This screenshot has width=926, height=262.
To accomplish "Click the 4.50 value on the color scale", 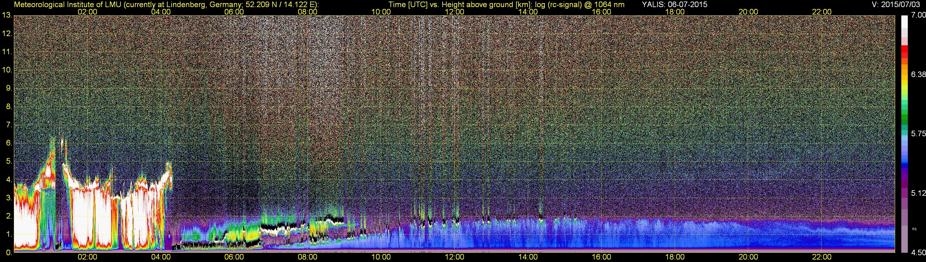I will pos(919,253).
